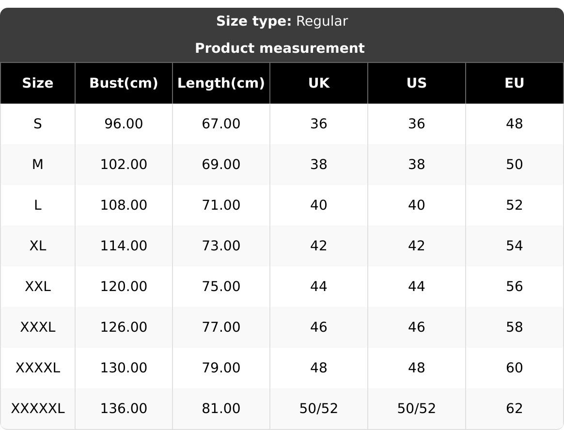This screenshot has width=564, height=430.
Task: Select the US column header
Action: tap(417, 83)
